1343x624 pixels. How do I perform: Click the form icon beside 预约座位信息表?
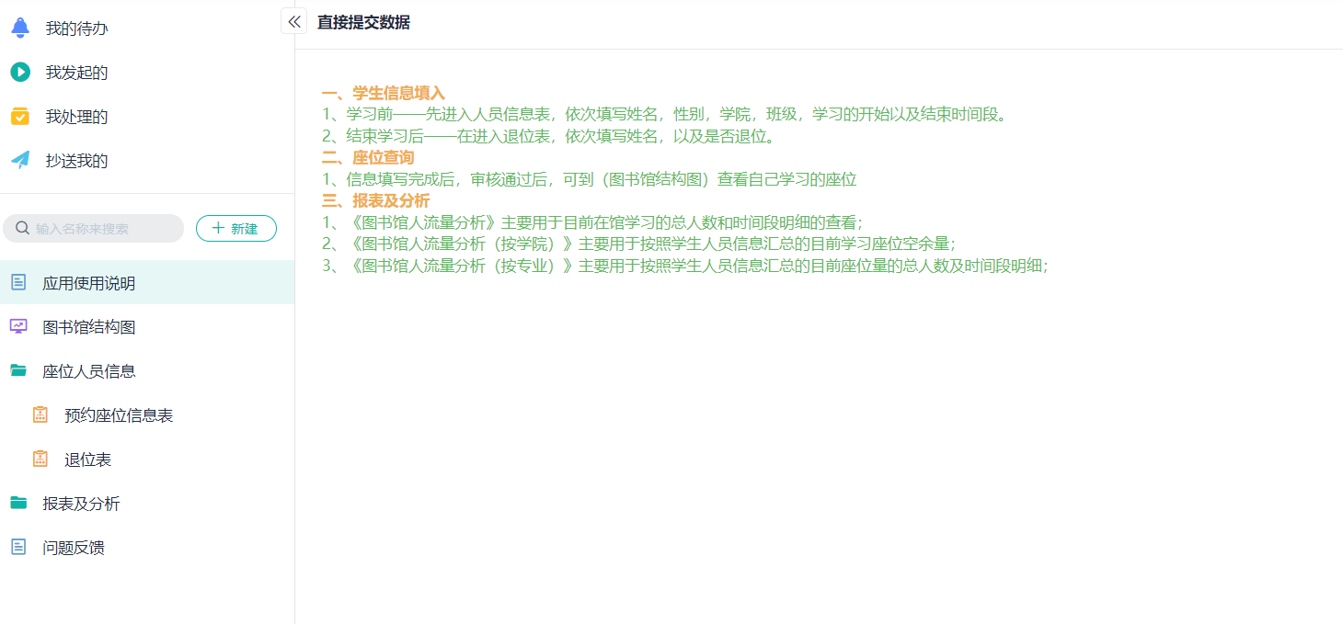tap(40, 415)
